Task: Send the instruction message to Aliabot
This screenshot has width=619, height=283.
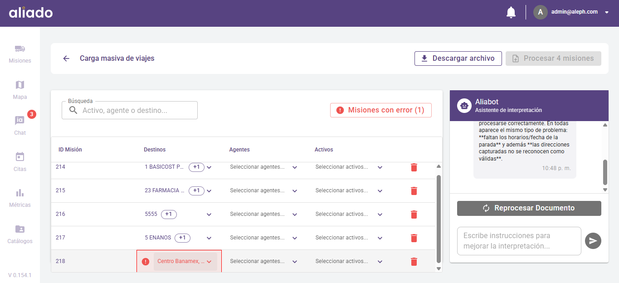Action: (593, 241)
